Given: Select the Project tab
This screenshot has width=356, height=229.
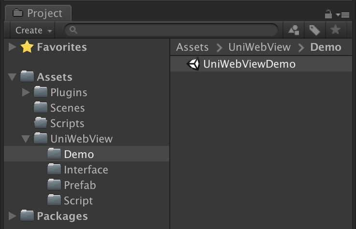Looking at the screenshot, I should [x=38, y=14].
